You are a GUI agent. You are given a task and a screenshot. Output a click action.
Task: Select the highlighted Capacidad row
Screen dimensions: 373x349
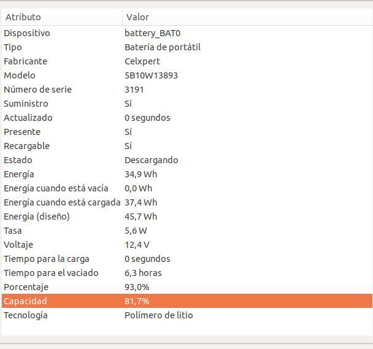(187, 301)
